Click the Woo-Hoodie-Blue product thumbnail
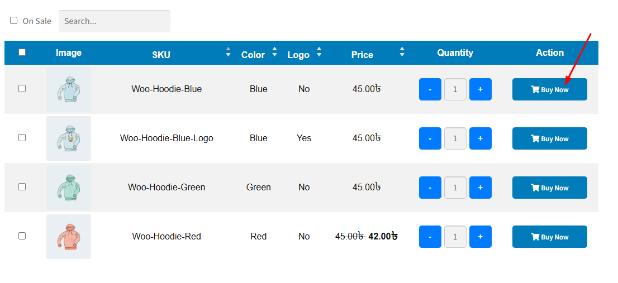Image resolution: width=618 pixels, height=283 pixels. [x=69, y=89]
